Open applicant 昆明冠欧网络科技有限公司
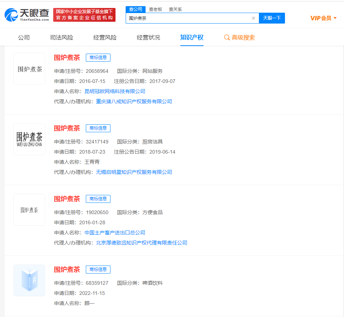 pyautogui.click(x=115, y=92)
